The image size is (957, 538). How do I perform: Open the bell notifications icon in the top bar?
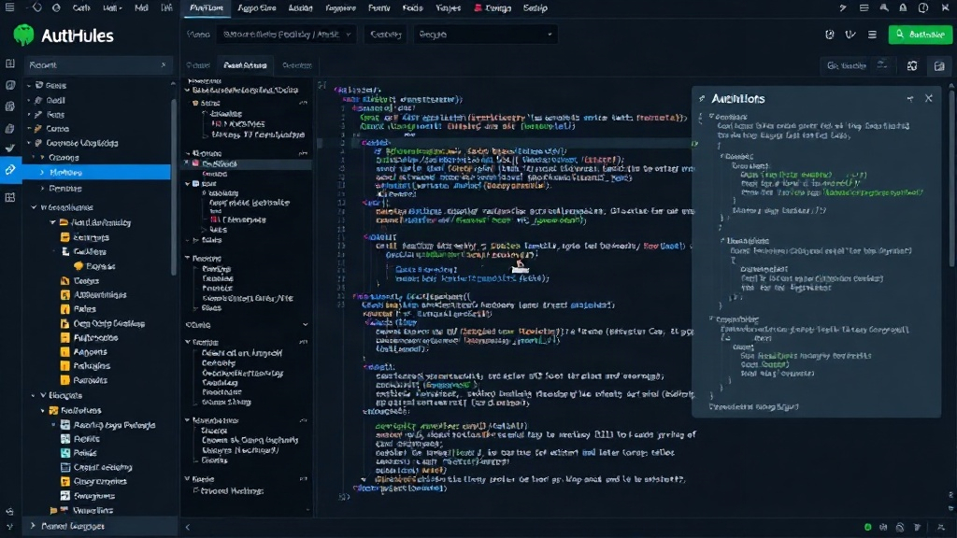(903, 7)
